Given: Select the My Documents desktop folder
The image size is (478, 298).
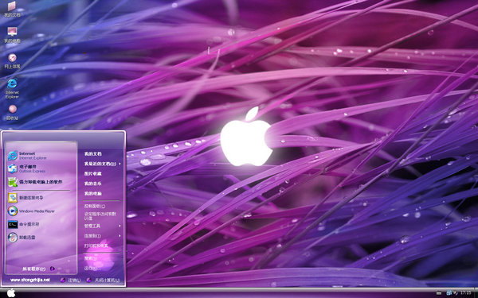Looking at the screenshot, I should click(x=12, y=9).
